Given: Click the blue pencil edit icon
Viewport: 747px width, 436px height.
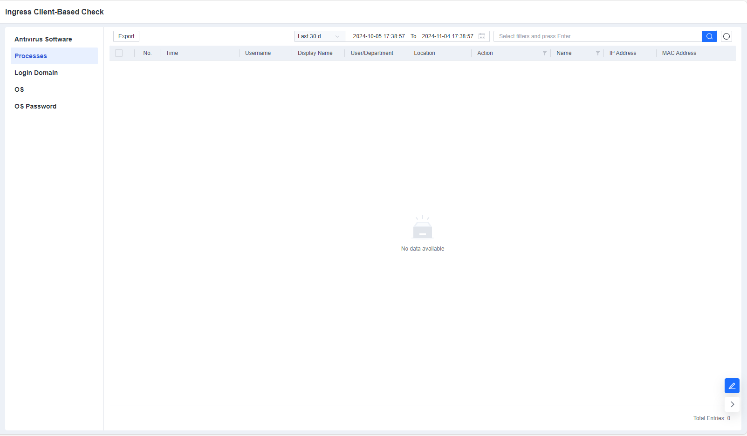Looking at the screenshot, I should 732,386.
